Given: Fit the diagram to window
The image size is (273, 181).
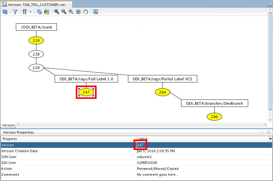Looking at the screenshot, I should (x=78, y=12).
